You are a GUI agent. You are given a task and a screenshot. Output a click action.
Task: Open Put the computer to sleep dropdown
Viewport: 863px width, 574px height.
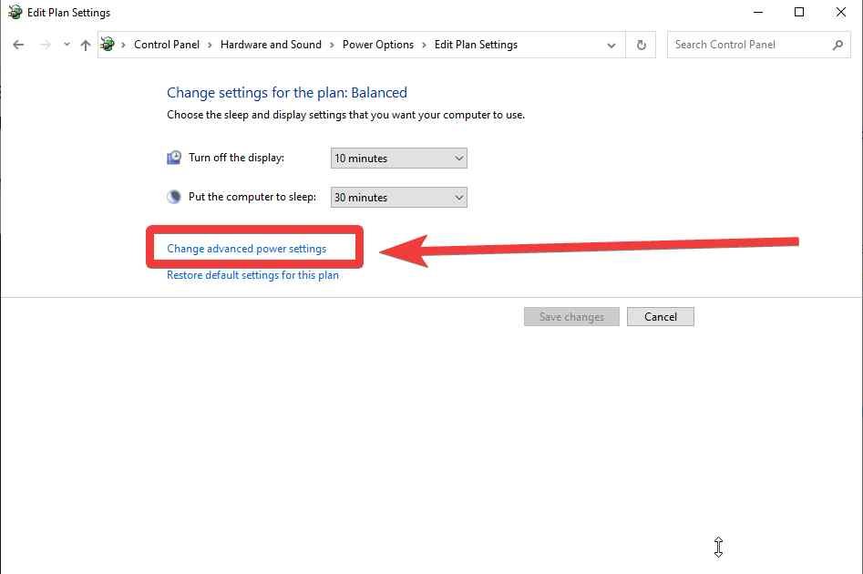tap(398, 197)
